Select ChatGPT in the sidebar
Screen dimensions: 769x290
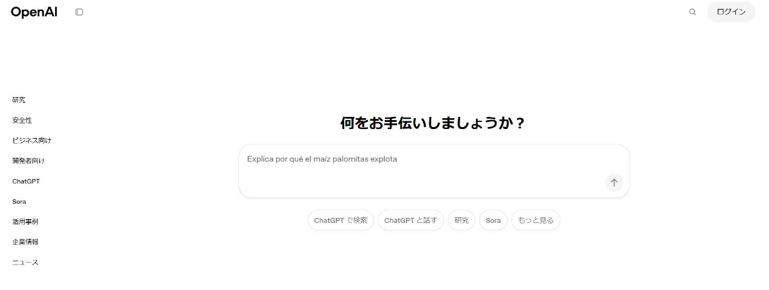26,181
